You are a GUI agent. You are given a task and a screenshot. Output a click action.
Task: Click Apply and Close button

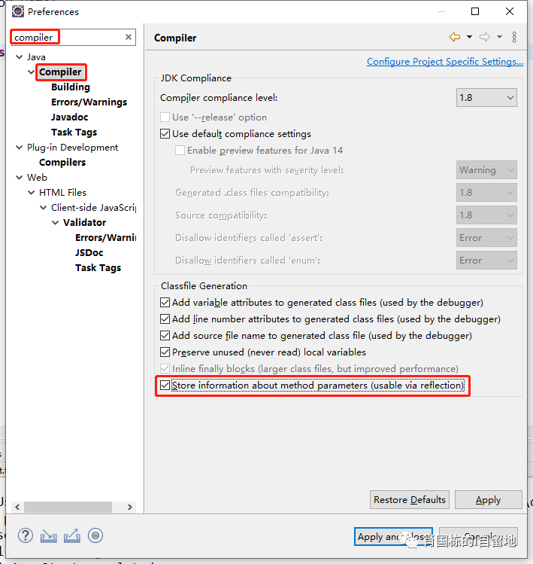pos(393,537)
